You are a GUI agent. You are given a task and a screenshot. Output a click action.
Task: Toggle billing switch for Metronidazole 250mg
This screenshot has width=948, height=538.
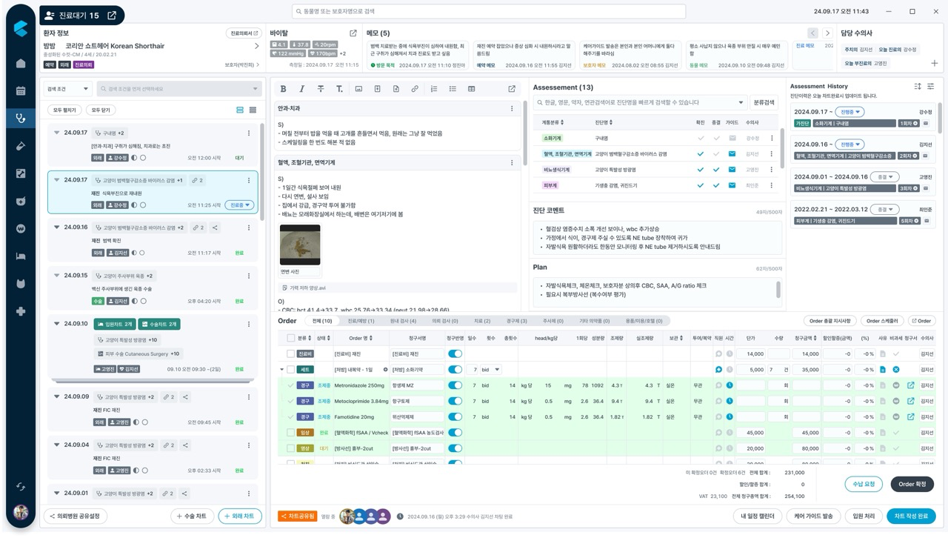455,385
